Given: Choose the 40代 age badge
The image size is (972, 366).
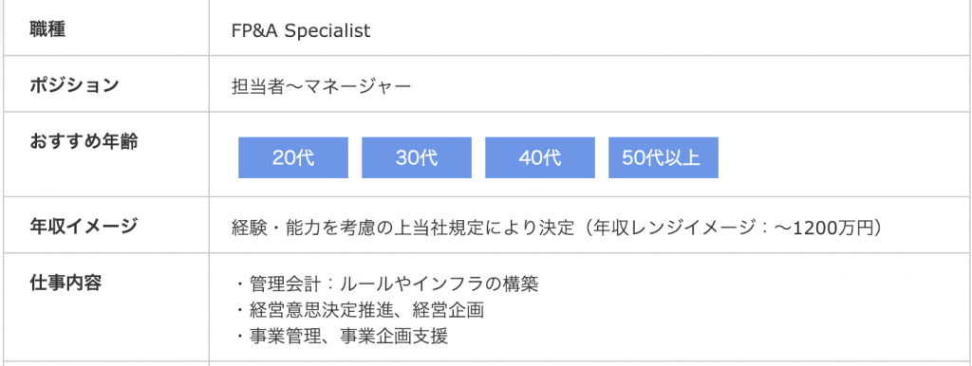Looking at the screenshot, I should (x=540, y=158).
